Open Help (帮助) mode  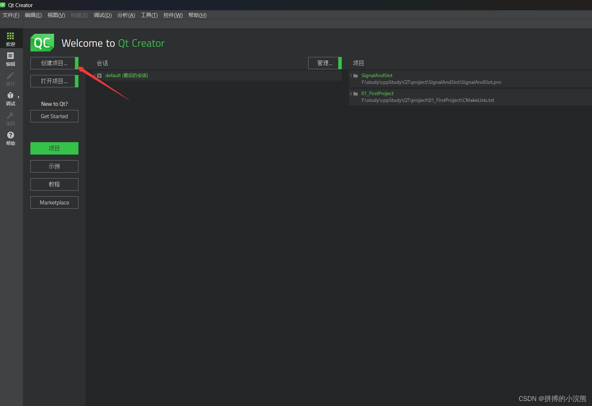point(11,138)
